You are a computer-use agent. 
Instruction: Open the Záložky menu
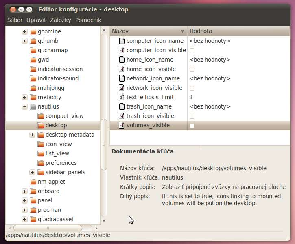pos(60,20)
